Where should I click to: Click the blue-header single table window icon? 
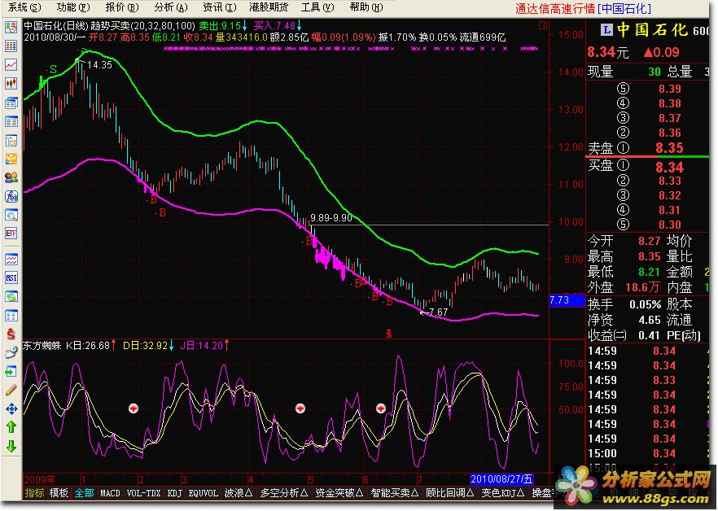11,122
